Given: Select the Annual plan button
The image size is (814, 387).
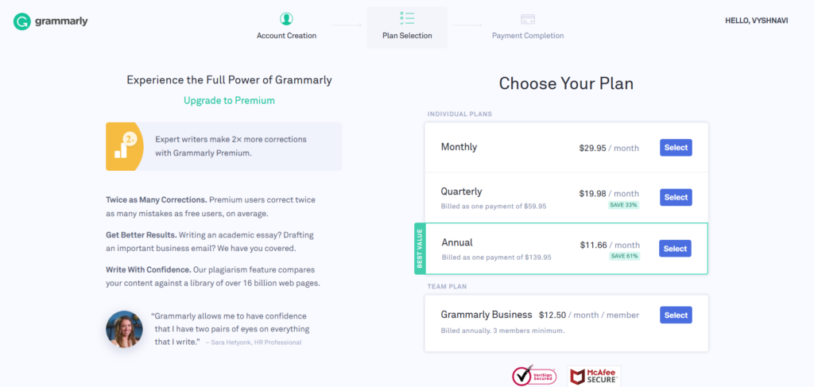Looking at the screenshot, I should click(675, 249).
